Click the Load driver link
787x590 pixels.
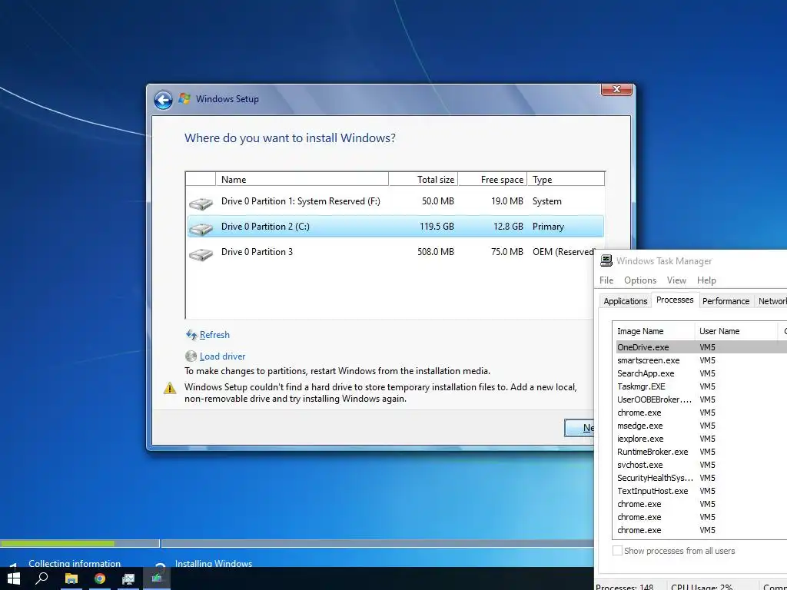click(x=222, y=356)
